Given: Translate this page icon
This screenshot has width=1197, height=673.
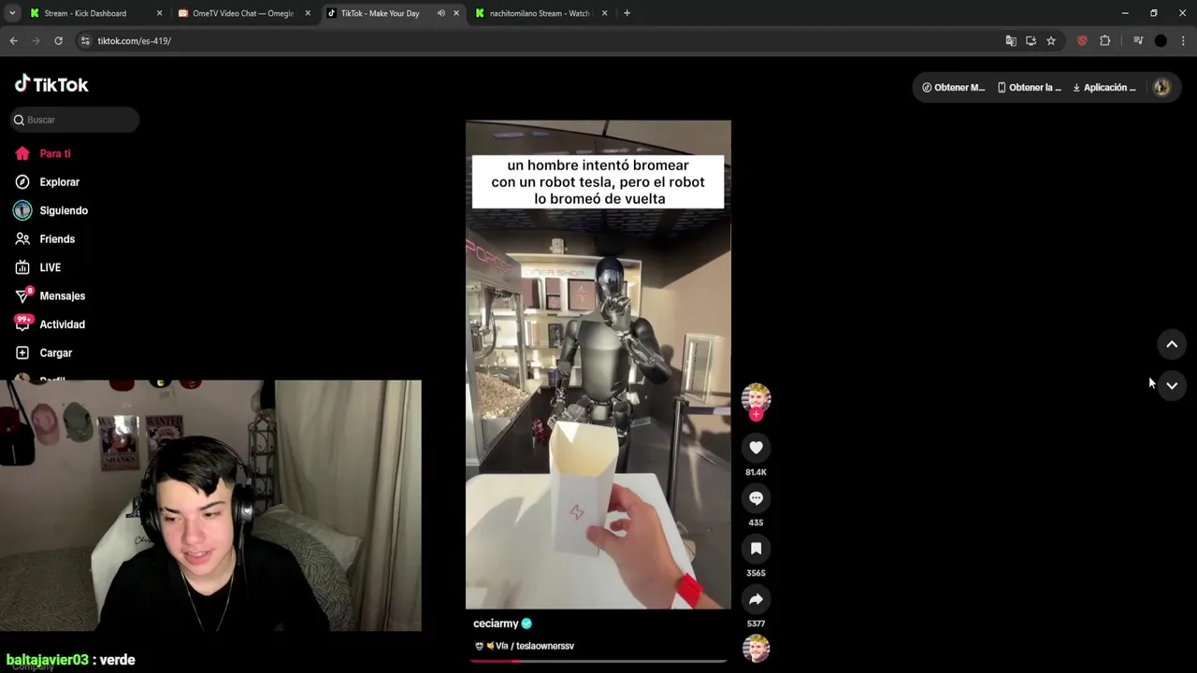Looking at the screenshot, I should 1010,41.
